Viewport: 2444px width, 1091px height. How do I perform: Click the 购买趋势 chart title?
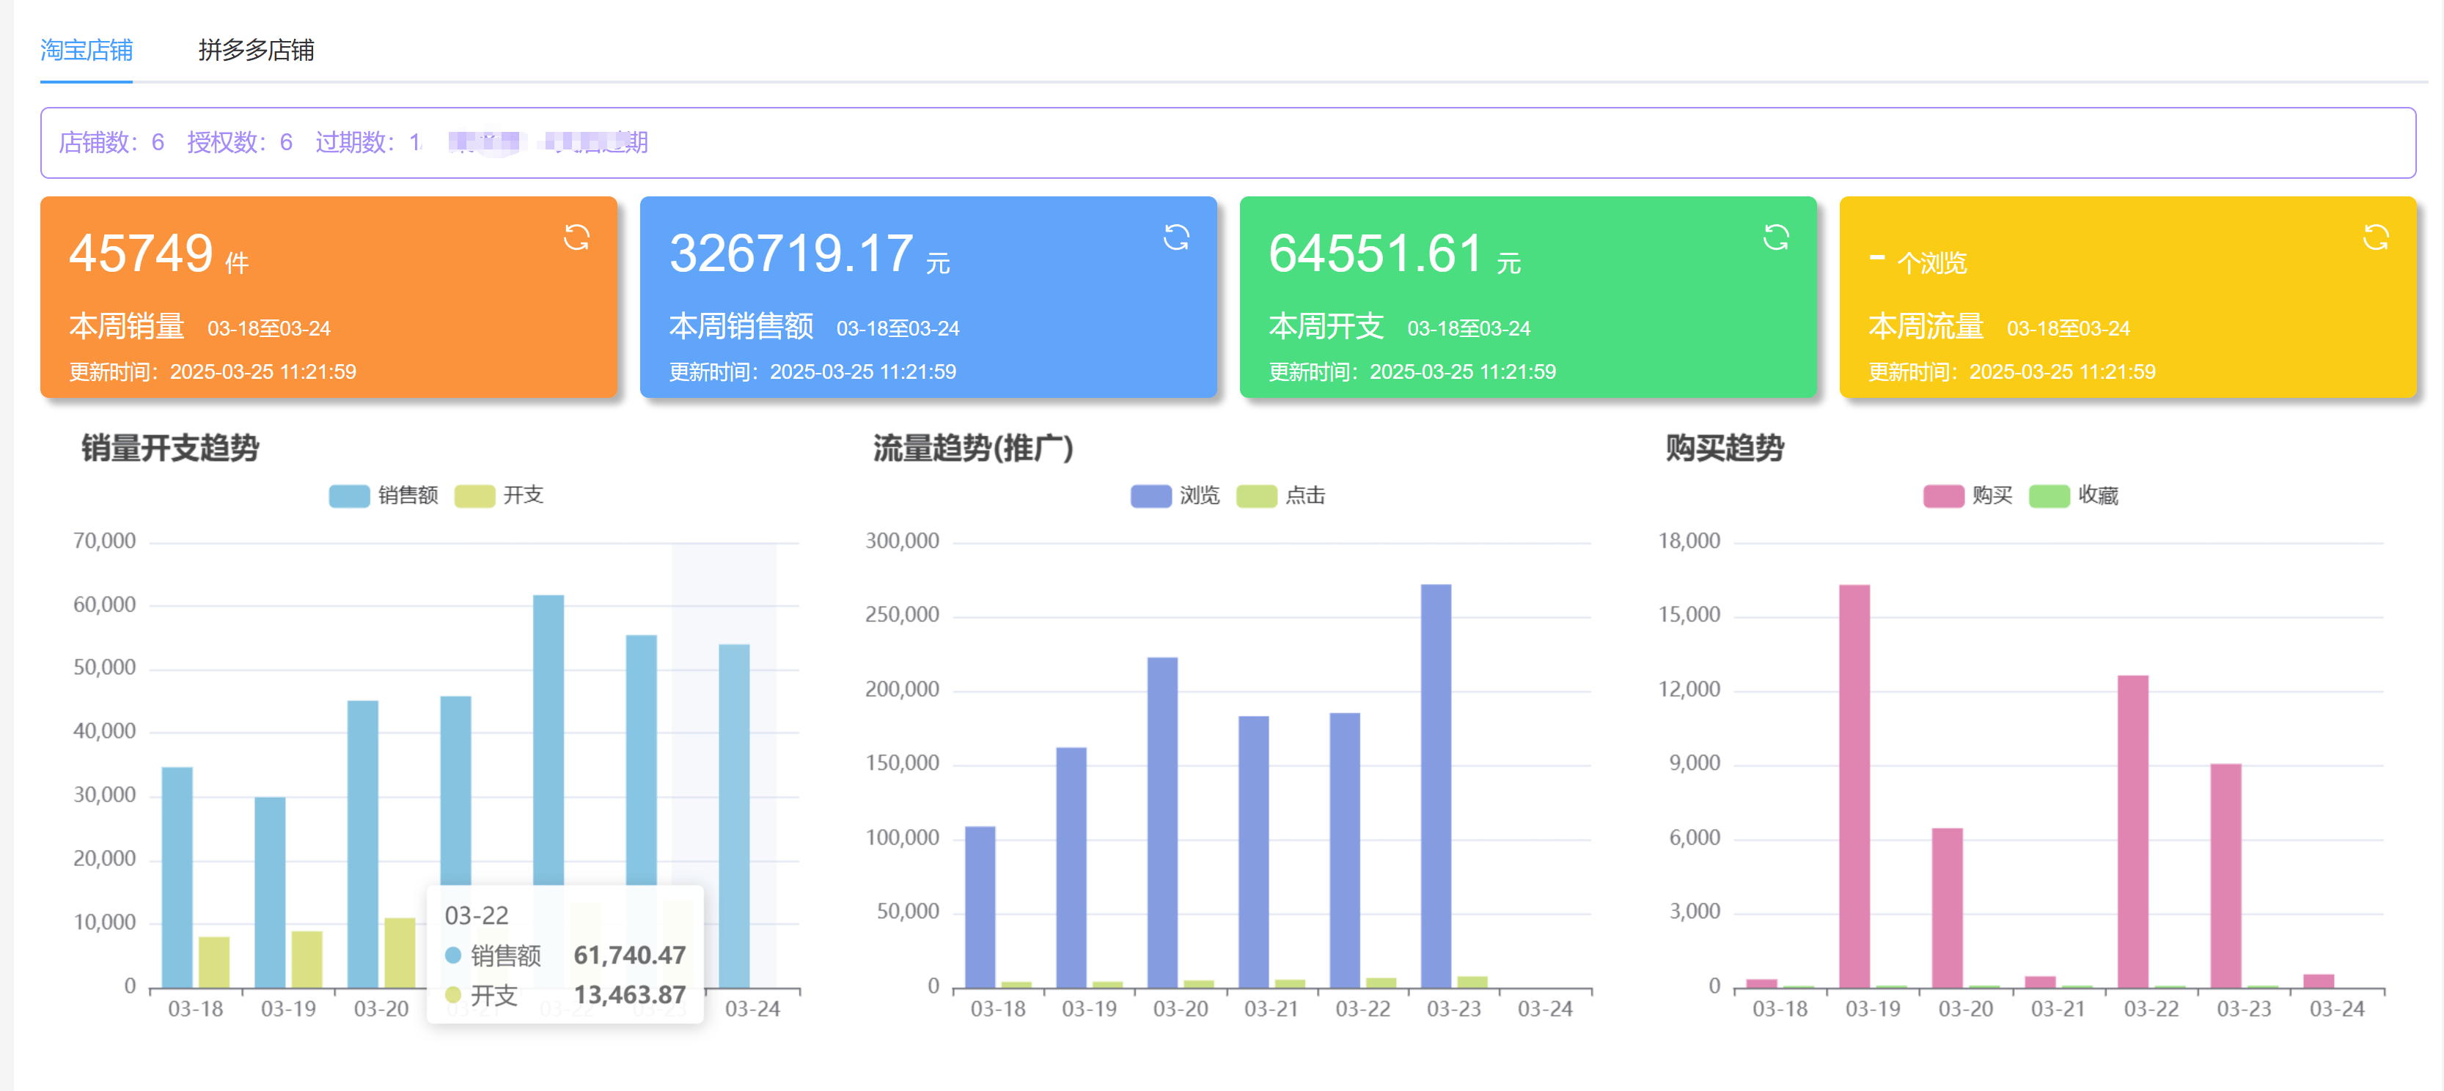tap(1725, 448)
